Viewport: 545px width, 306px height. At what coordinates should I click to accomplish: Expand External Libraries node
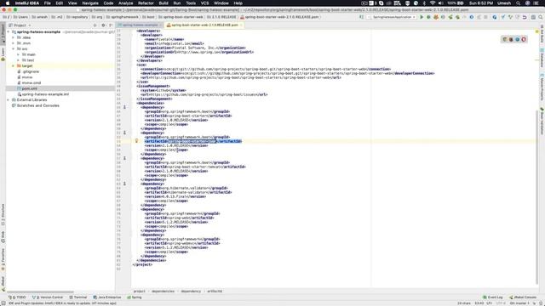click(x=9, y=100)
